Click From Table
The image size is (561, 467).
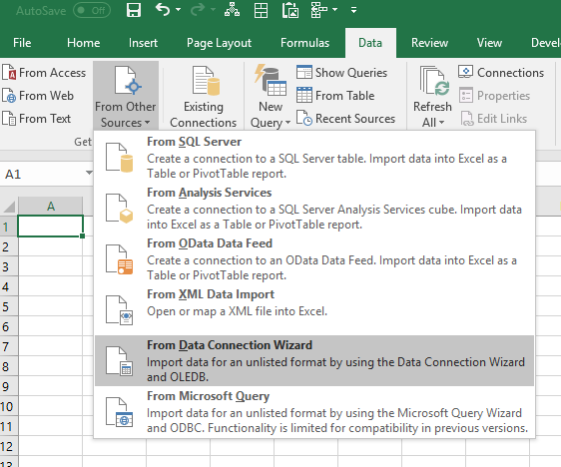(x=335, y=96)
